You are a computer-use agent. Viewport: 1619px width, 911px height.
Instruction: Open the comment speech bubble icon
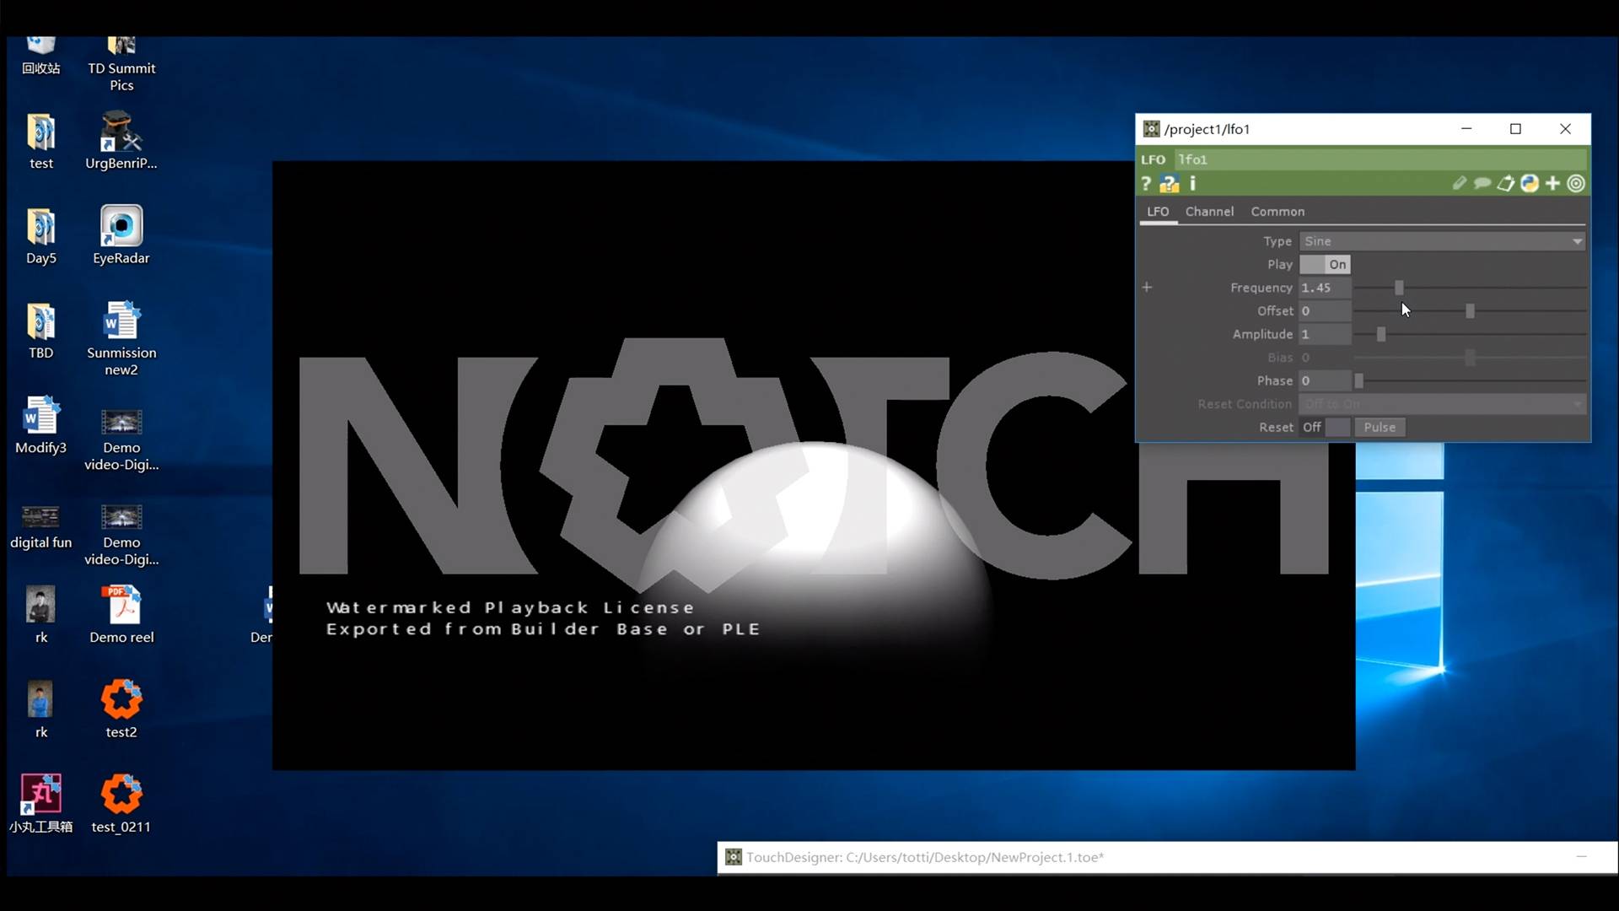[x=1482, y=183]
